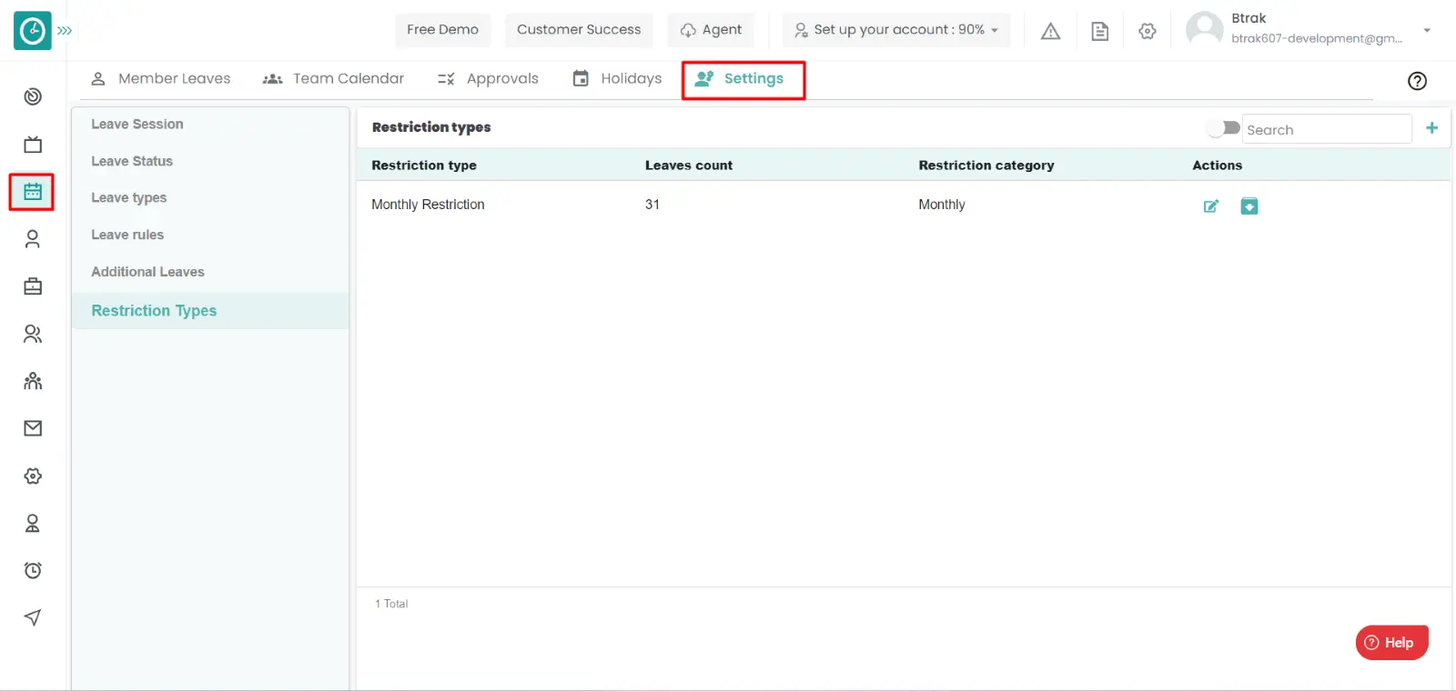The image size is (1456, 692).
Task: Open the Approvals tab
Action: pyautogui.click(x=488, y=79)
